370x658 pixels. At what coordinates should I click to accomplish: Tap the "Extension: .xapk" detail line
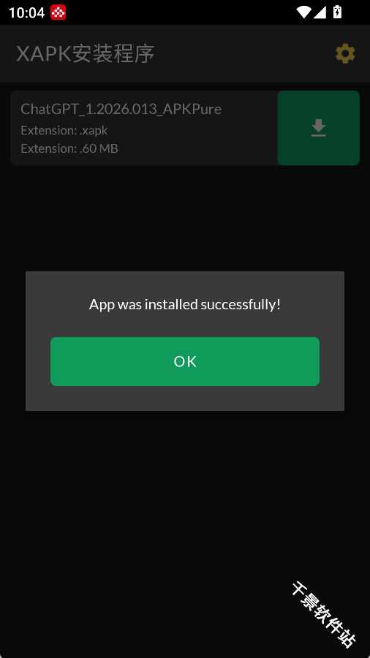[x=64, y=131]
